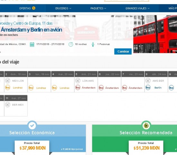Select day 4 header mar., 20 nov.
Image resolution: width=177 pixels, height=155 pixels.
point(63,74)
